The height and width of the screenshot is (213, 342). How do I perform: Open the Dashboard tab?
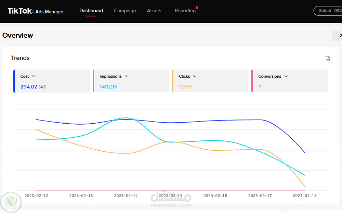point(91,11)
